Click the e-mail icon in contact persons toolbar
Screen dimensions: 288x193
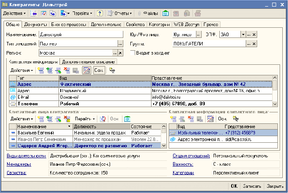pyautogui.click(x=127, y=119)
